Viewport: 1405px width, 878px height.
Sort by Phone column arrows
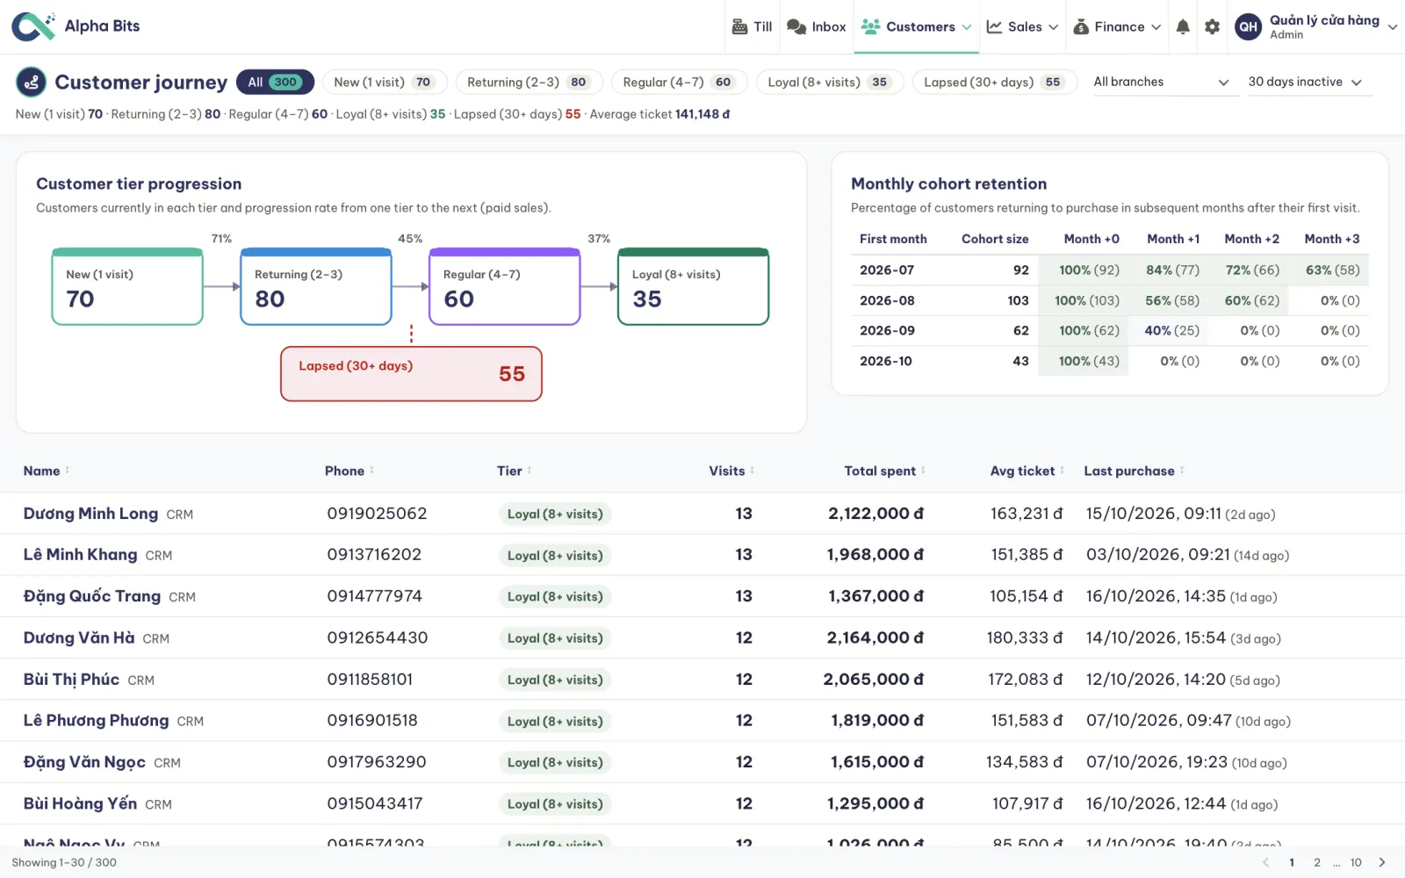[x=371, y=471]
